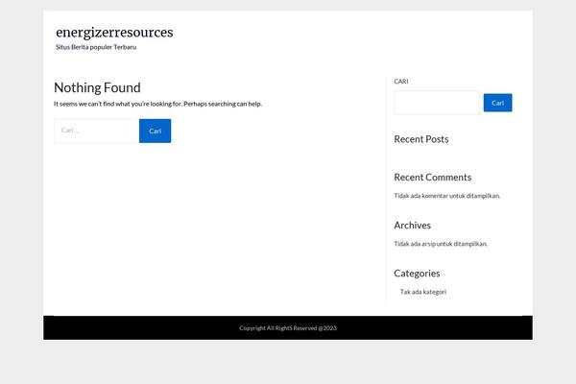Focus the 'Cari ...' search field under Nothing Found

click(x=97, y=131)
